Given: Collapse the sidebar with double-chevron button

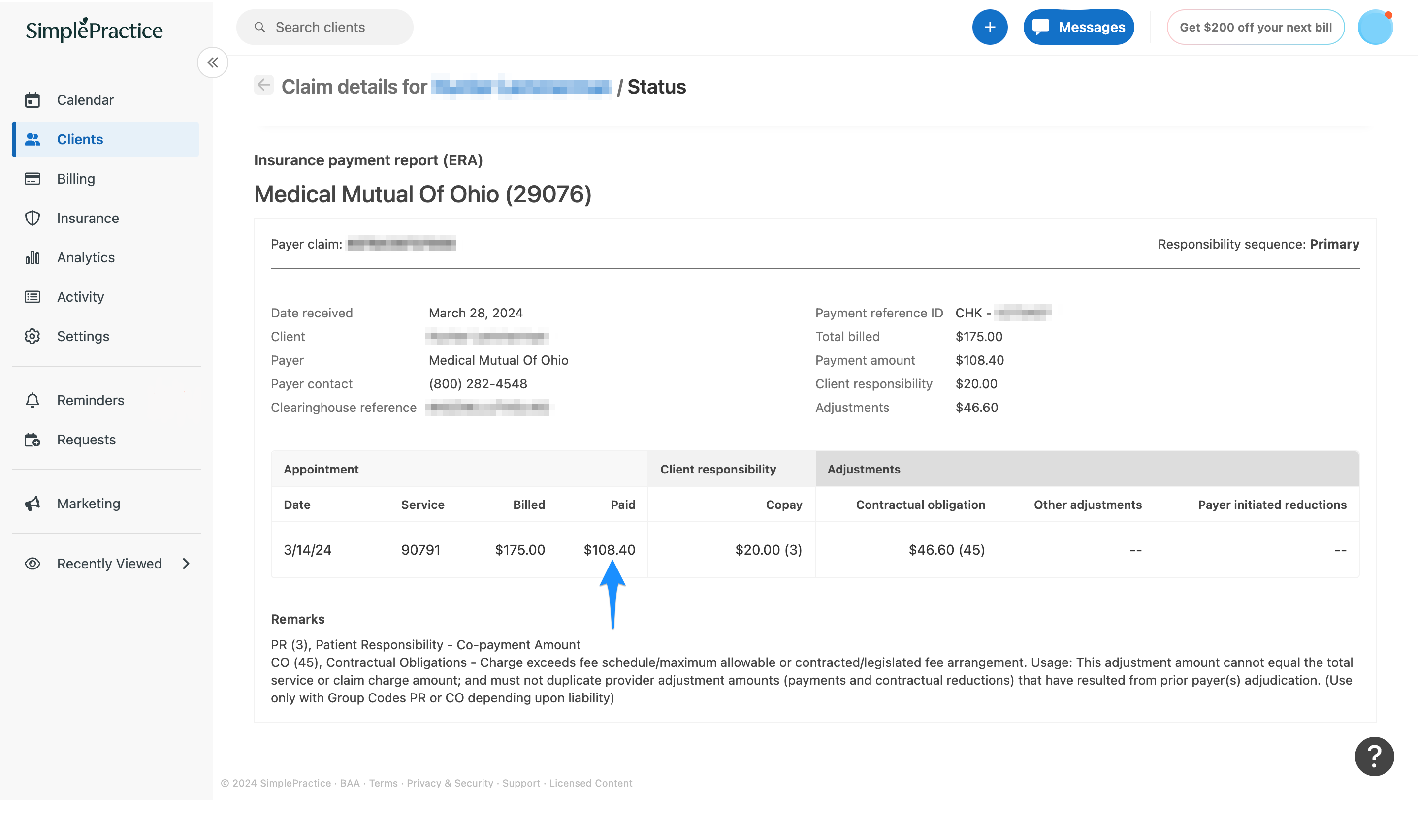Looking at the screenshot, I should tap(213, 63).
